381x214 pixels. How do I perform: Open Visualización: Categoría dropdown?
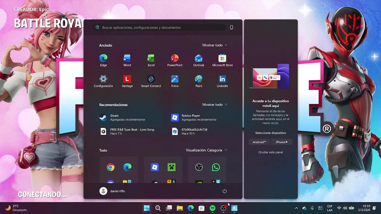(206, 150)
